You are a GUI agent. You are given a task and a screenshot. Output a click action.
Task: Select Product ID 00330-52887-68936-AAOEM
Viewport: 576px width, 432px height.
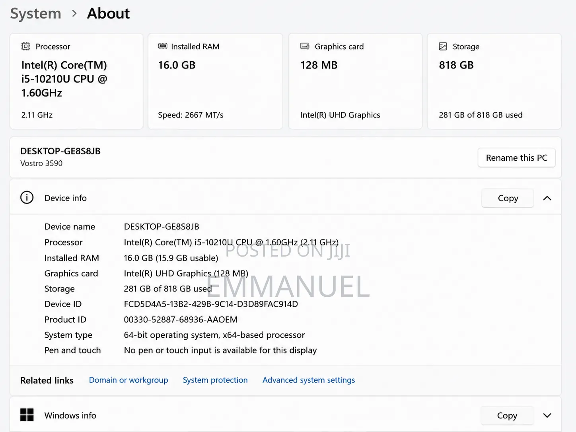[181, 320]
